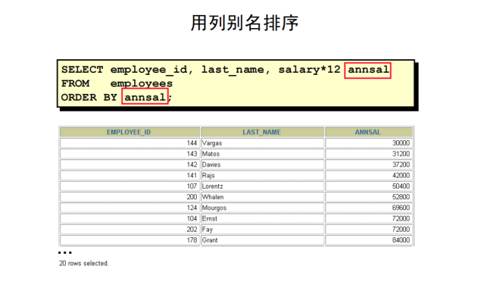Select employee ID cell 104
The width and height of the screenshot is (481, 291).
pos(130,218)
